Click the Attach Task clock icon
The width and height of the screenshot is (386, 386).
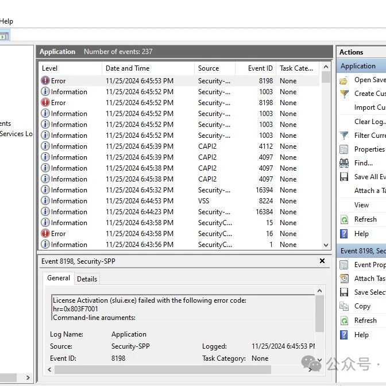(x=344, y=279)
